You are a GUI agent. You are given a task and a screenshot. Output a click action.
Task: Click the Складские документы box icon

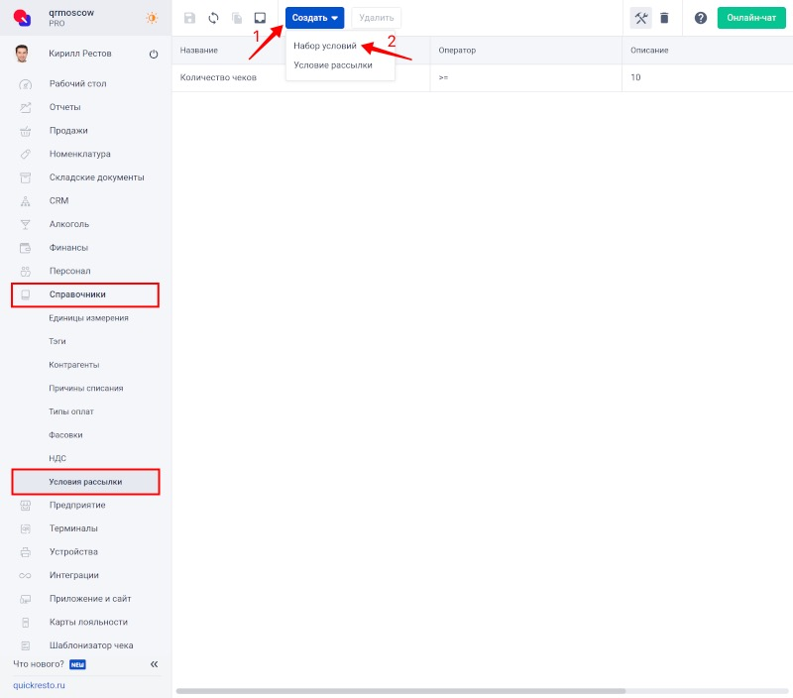(26, 177)
